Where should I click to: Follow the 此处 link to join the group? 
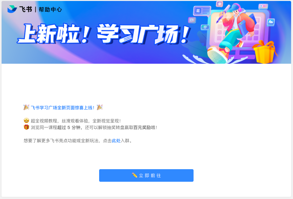[x=116, y=141]
